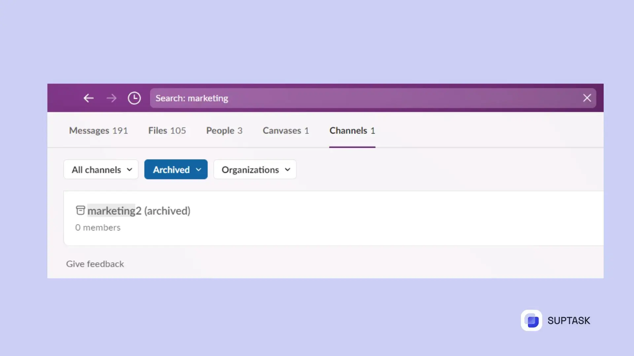Select the Channels tab
634x356 pixels.
click(x=352, y=131)
